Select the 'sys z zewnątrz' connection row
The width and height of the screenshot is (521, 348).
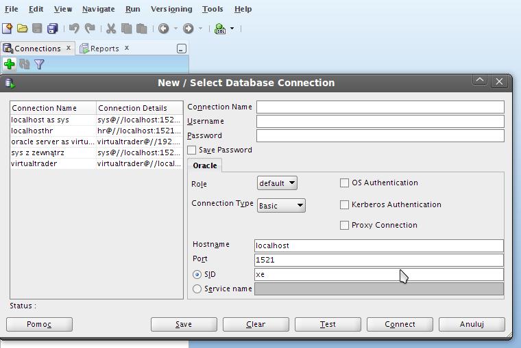[x=97, y=152]
